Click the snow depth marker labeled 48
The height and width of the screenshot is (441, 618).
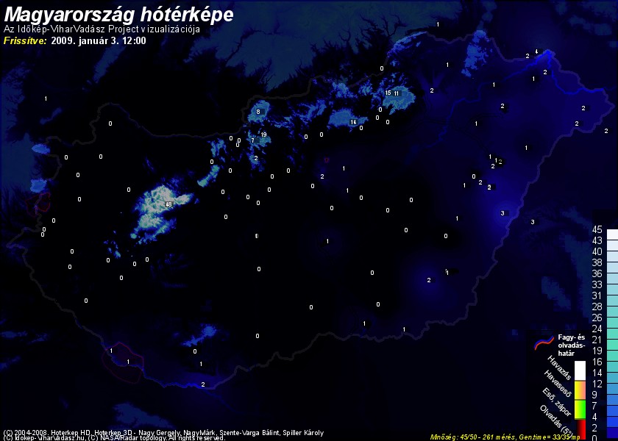pyautogui.click(x=169, y=204)
